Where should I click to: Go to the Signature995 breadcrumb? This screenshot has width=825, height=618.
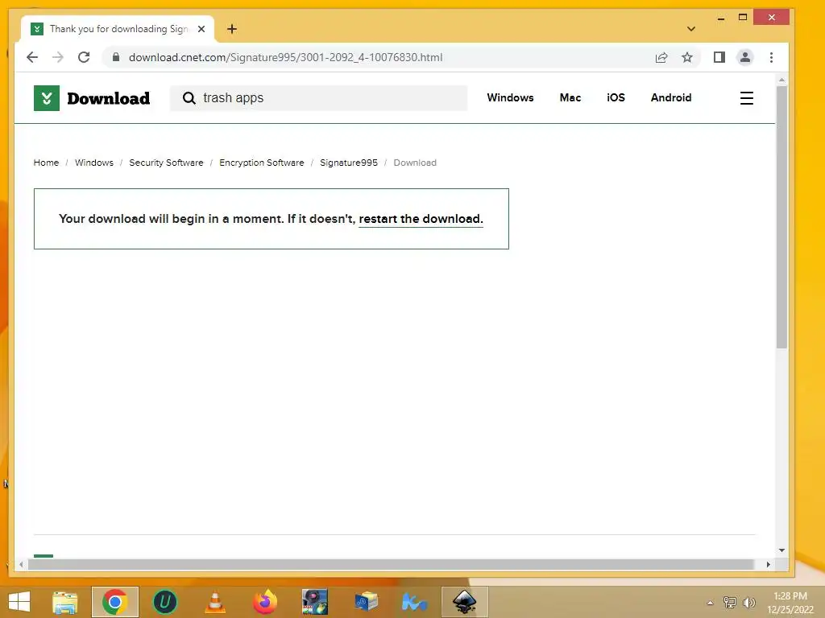click(x=349, y=163)
